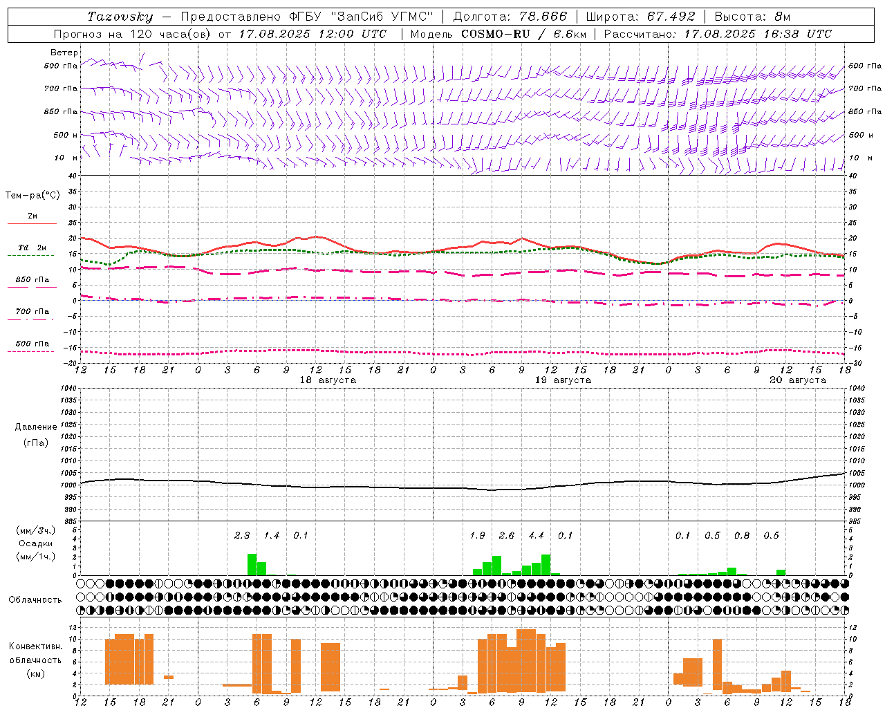Image resolution: width=885 pixels, height=708 pixels.
Task: Click the 'Облачность' cloud cover label
Action: pyautogui.click(x=35, y=600)
